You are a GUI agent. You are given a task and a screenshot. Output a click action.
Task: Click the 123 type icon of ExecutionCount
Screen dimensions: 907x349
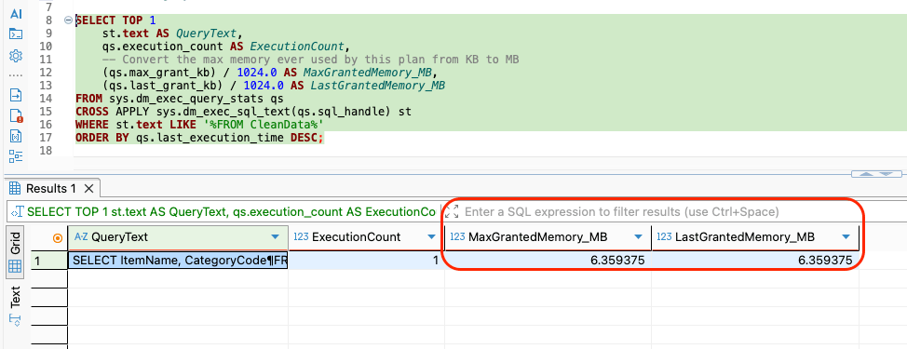(x=301, y=237)
